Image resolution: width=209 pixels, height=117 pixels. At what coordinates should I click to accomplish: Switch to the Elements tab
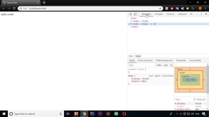146,14
